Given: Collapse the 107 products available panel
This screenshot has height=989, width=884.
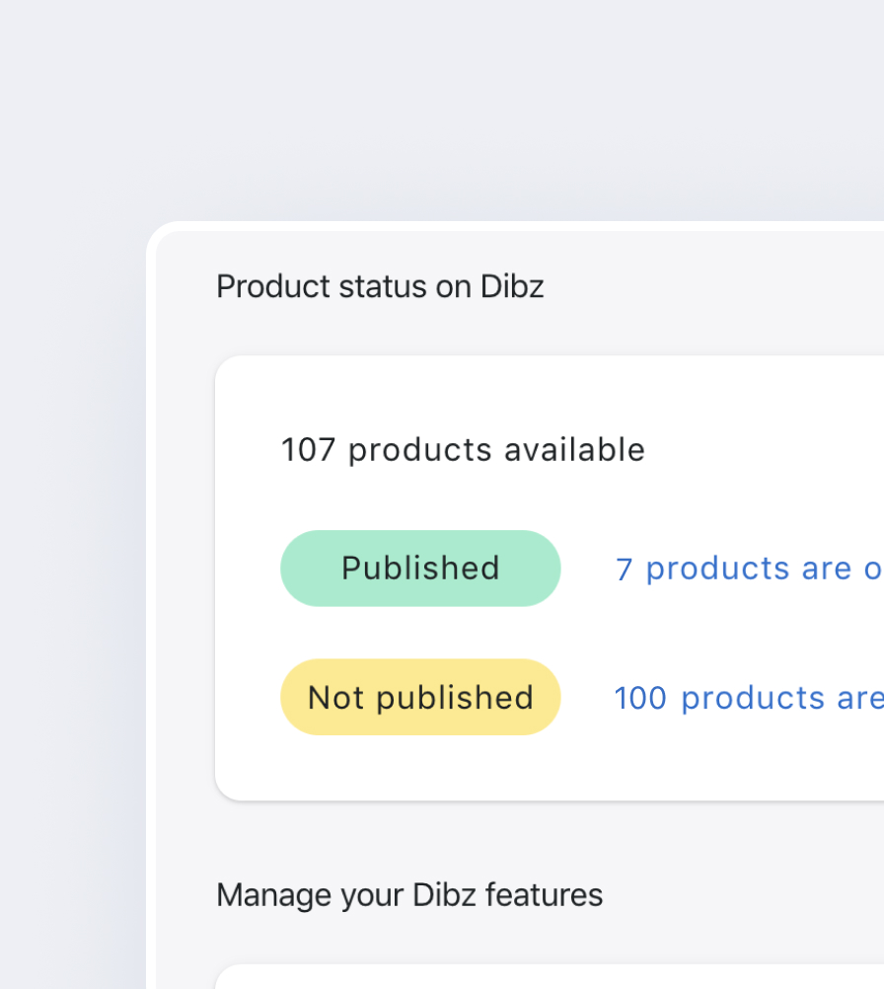Looking at the screenshot, I should point(462,449).
